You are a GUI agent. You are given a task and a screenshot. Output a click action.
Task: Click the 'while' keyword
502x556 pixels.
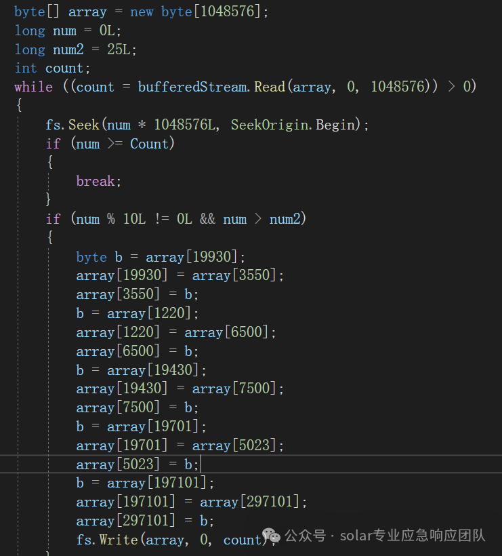33,87
